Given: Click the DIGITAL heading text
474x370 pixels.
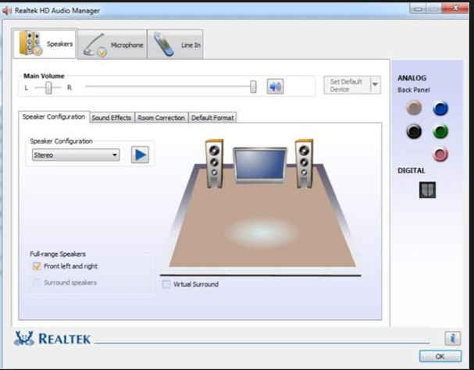Looking at the screenshot, I should (411, 170).
